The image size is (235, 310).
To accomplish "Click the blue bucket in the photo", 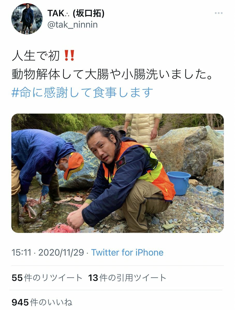I will tap(179, 183).
